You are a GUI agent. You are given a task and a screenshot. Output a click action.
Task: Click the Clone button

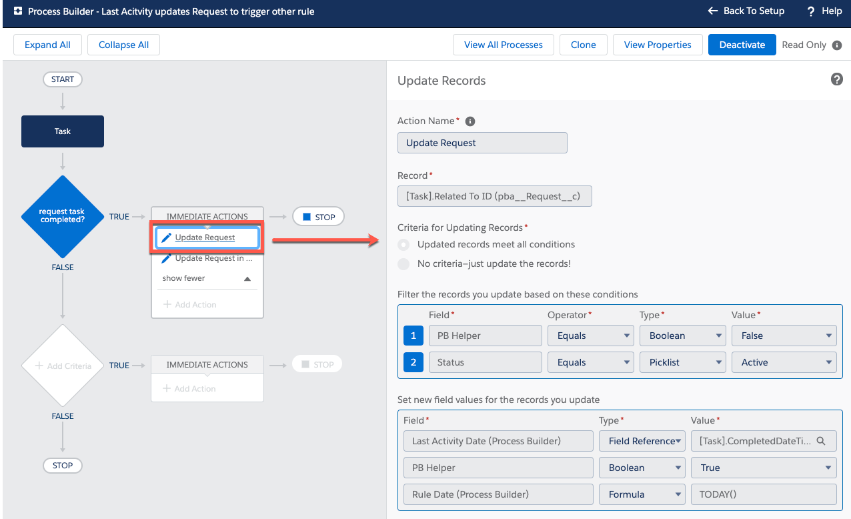click(x=583, y=45)
